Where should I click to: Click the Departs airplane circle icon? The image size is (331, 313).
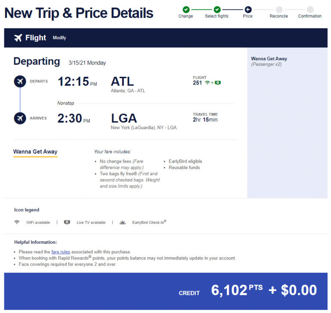[x=20, y=81]
